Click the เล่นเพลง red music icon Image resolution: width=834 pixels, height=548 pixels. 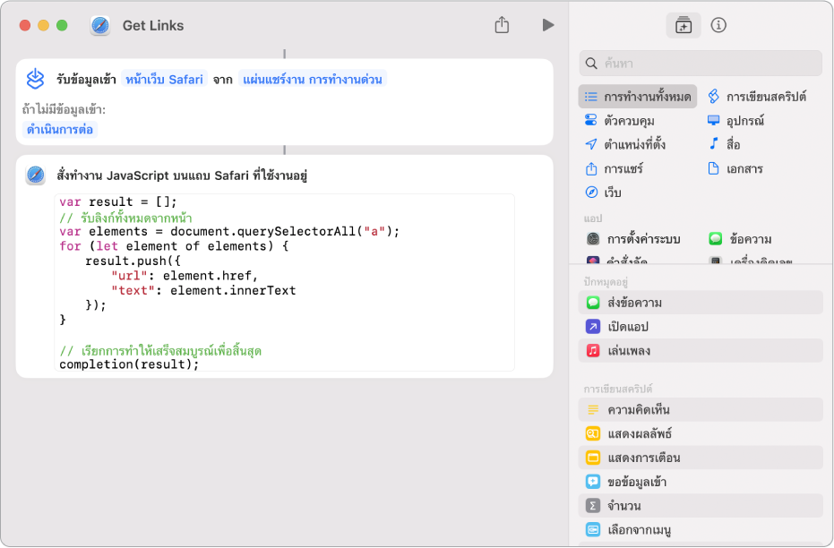(593, 351)
